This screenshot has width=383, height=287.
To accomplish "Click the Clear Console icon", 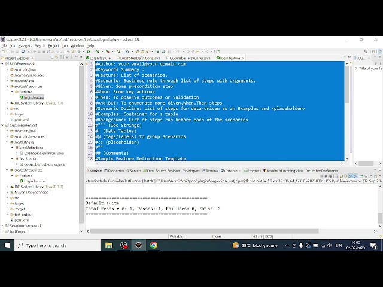I will click(336, 176).
